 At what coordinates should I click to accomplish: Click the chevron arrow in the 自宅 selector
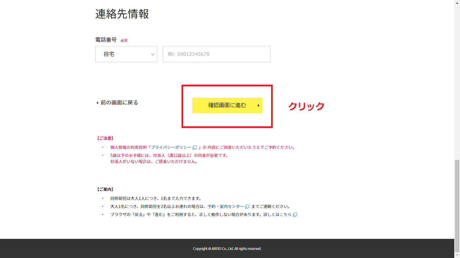click(153, 54)
